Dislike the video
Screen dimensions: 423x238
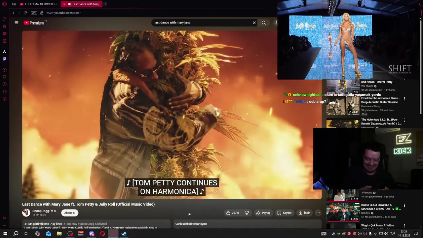[247, 213]
